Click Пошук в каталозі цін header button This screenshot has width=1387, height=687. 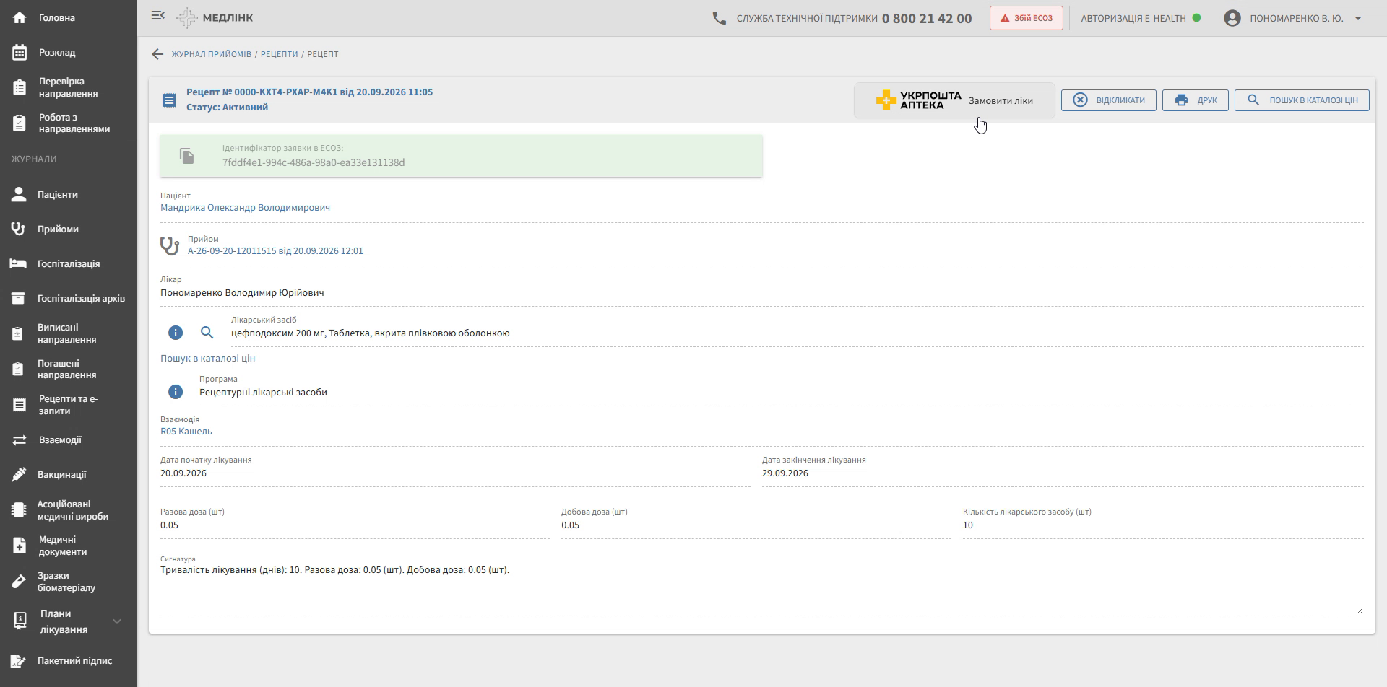coord(1302,100)
